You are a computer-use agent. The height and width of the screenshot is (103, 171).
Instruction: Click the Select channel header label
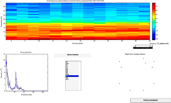pyautogui.click(x=73, y=55)
